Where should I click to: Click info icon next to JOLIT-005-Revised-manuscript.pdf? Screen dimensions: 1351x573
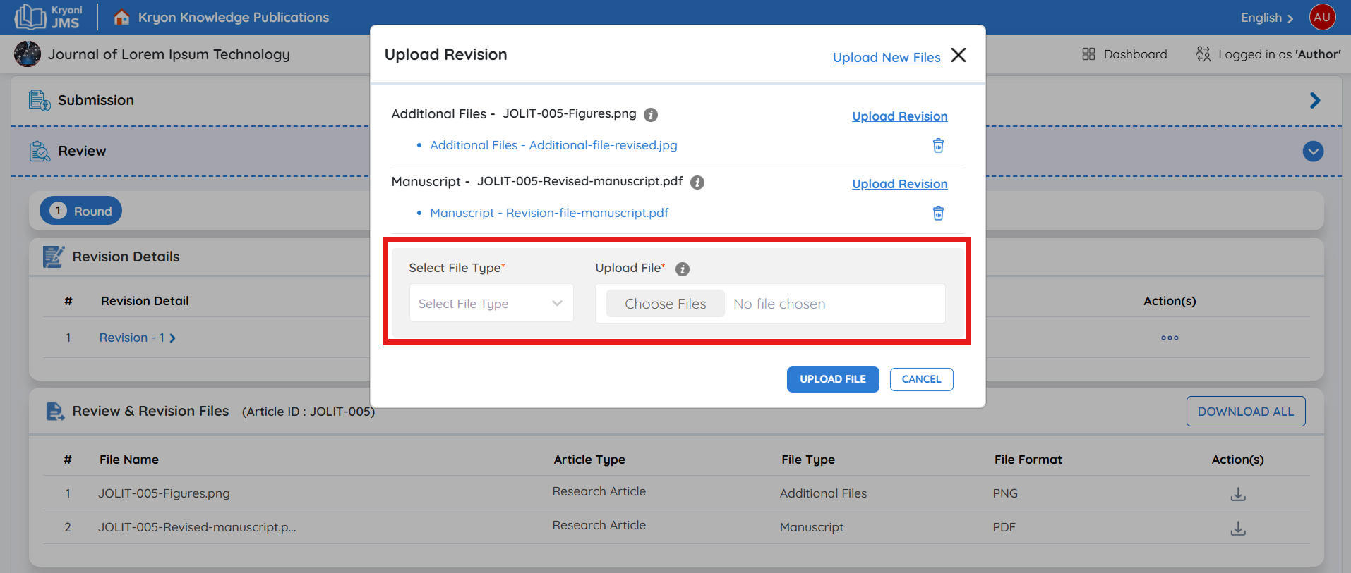[x=697, y=183]
